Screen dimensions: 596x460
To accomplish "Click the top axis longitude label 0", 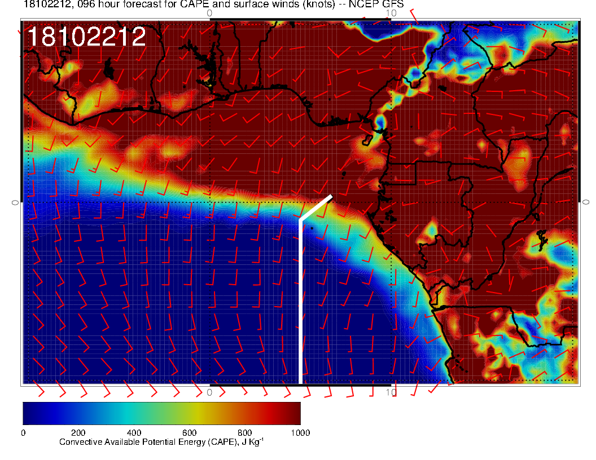I will (209, 13).
